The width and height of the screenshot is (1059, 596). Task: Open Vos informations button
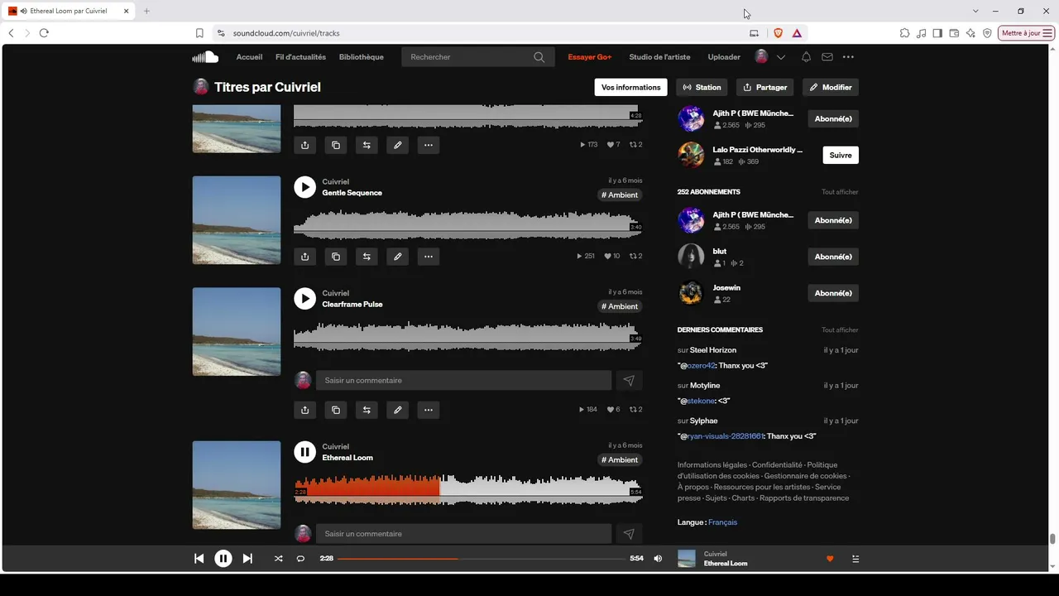coord(631,87)
